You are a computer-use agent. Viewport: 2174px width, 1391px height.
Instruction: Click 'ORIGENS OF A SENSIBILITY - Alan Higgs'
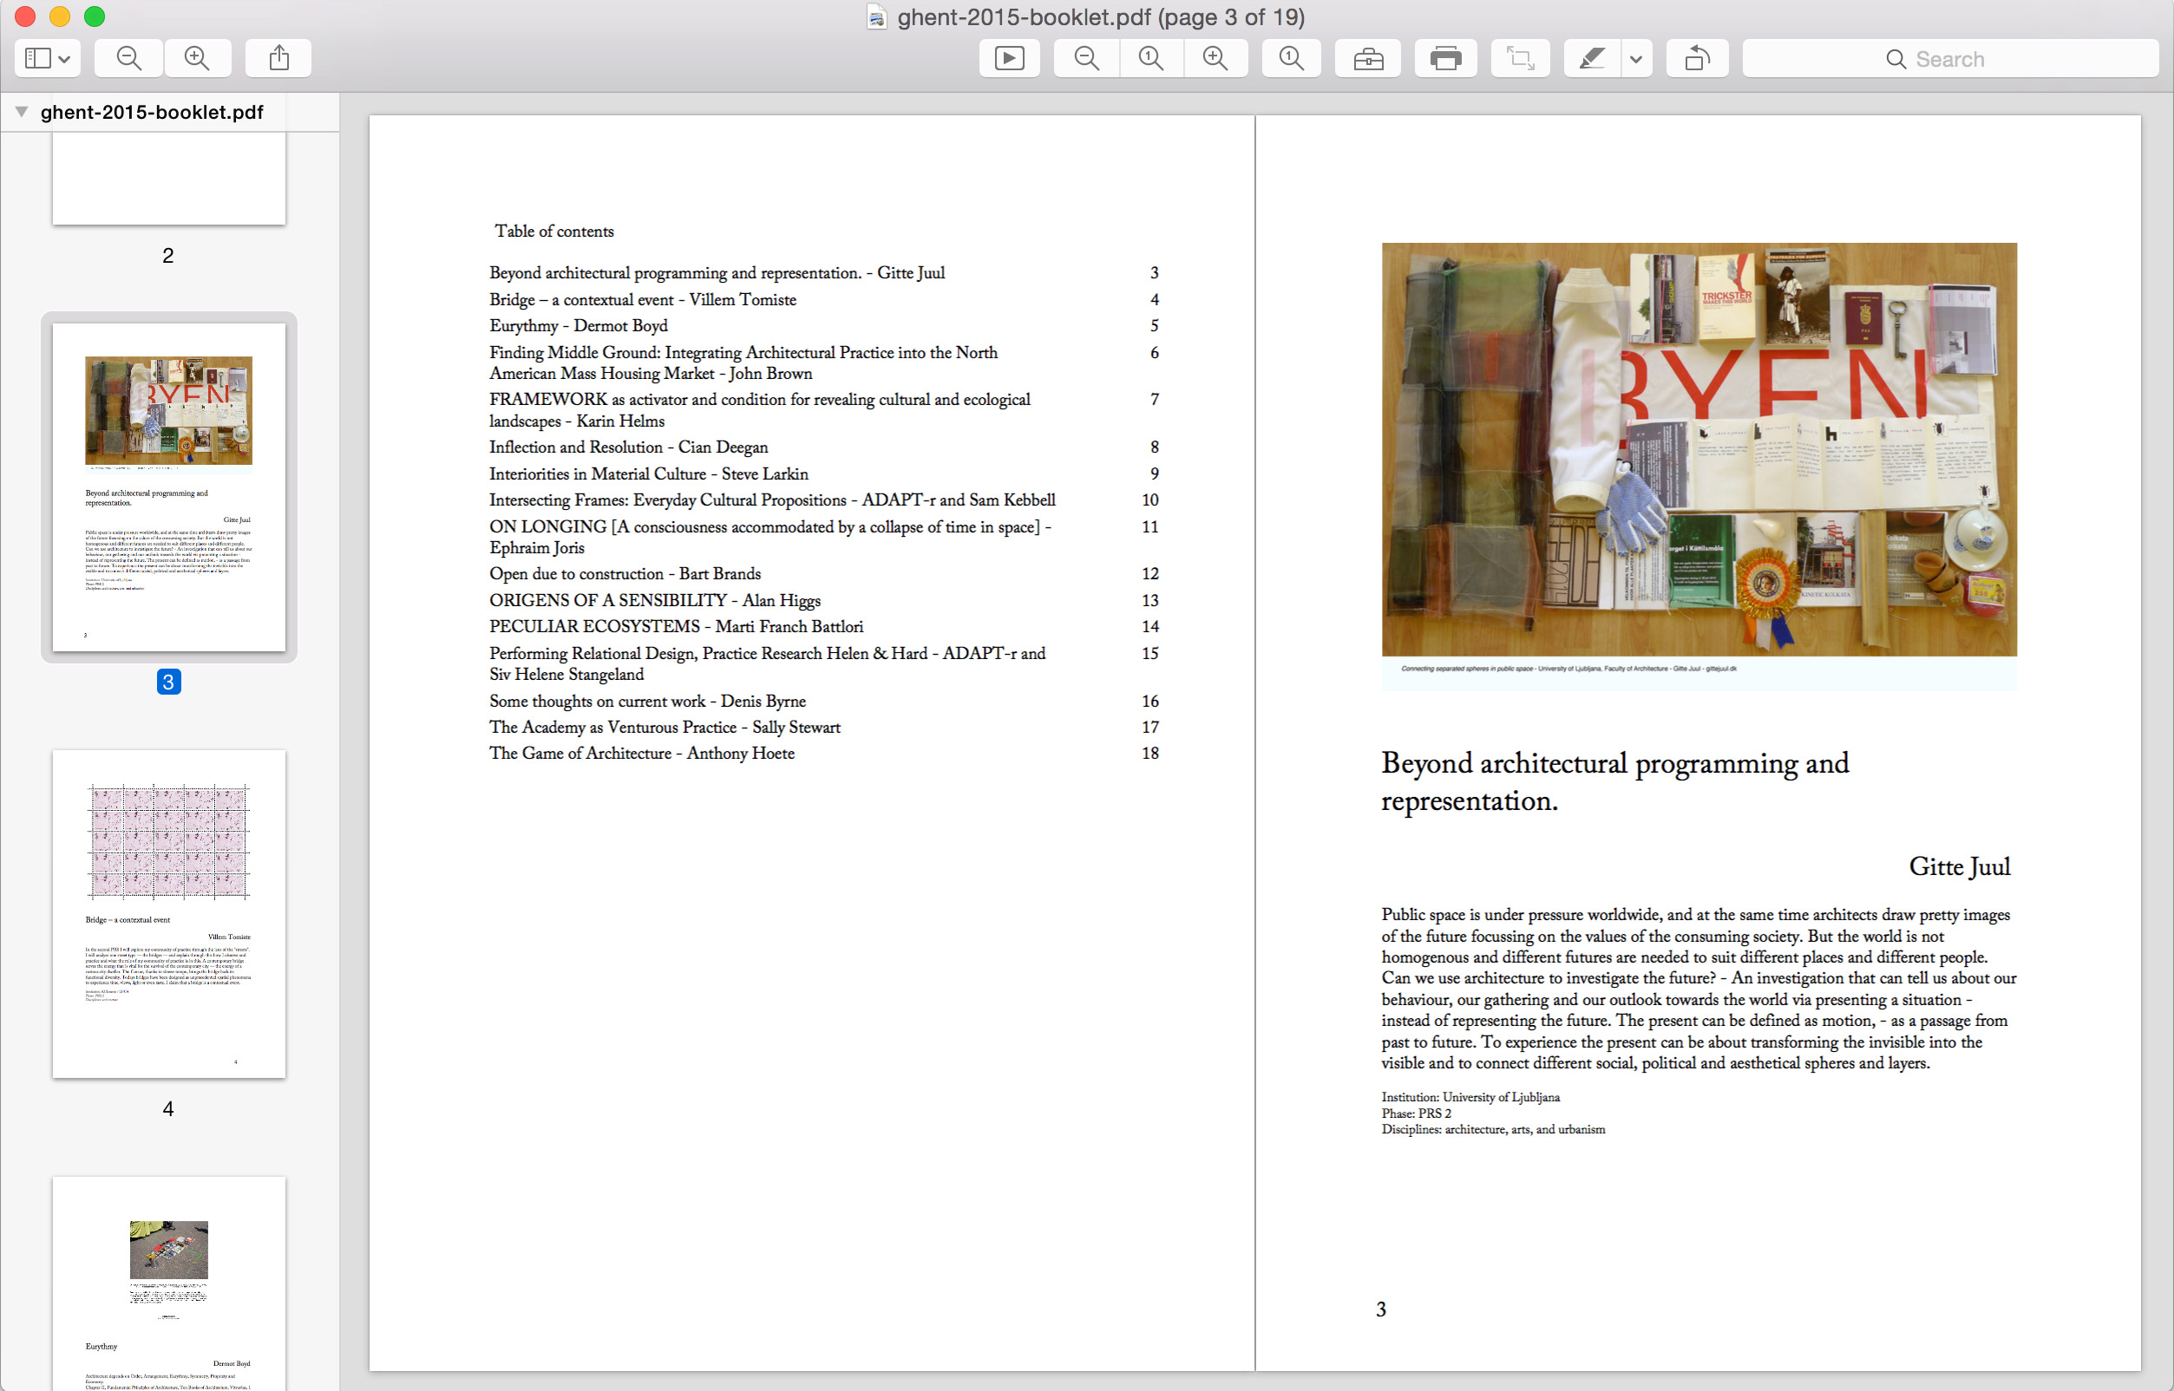click(x=654, y=601)
